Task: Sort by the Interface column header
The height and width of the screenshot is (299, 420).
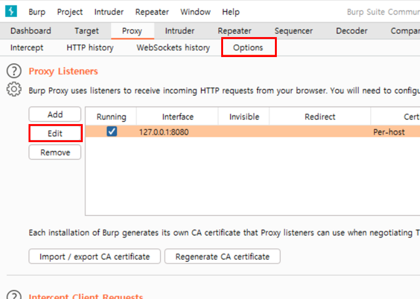Action: pos(177,117)
